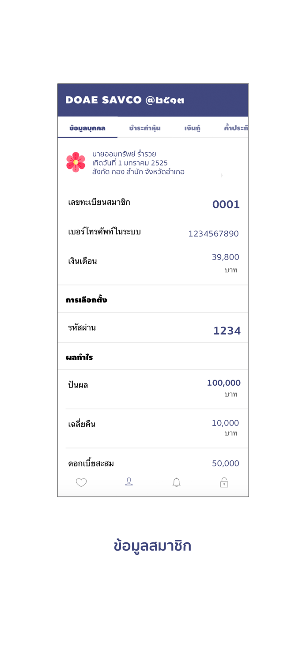The image size is (306, 662).
Task: Tap the DOAE SAVCO header title
Action: [125, 100]
